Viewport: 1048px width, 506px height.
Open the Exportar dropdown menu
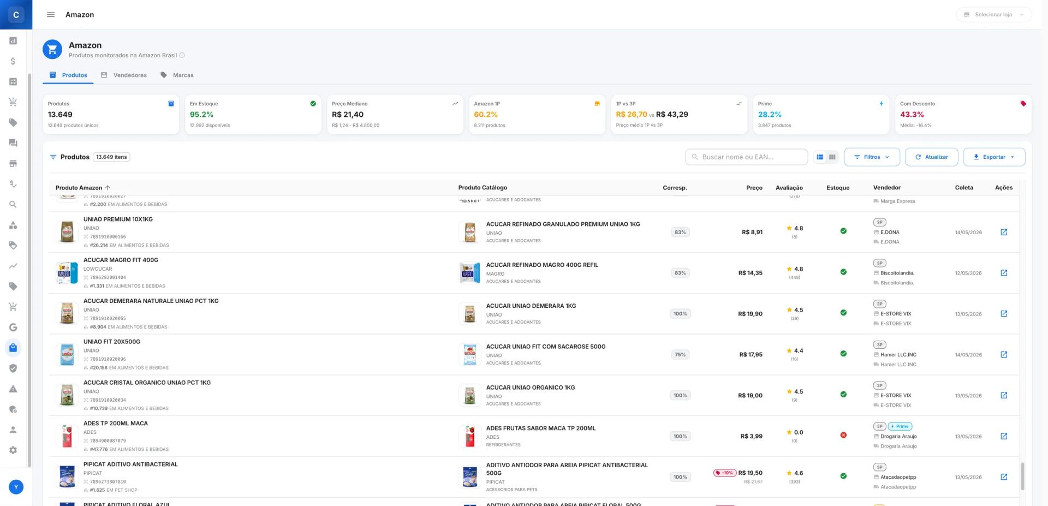click(994, 157)
